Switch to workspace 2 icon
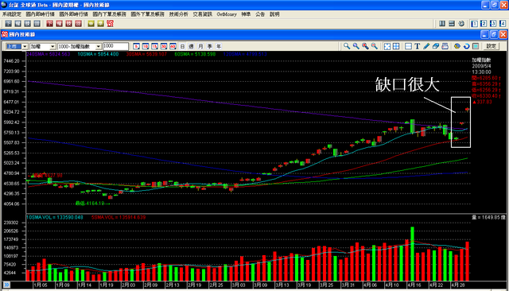Image resolution: width=509 pixels, height=291 pixels. pyautogui.click(x=484, y=24)
